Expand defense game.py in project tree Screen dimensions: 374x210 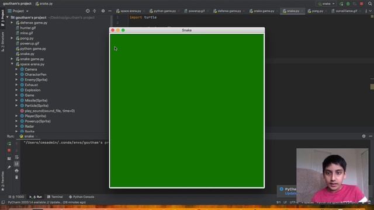[x=12, y=23]
